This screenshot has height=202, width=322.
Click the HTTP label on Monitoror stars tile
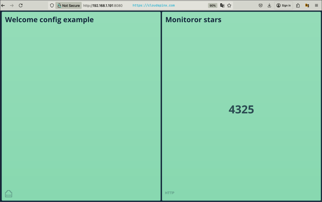[x=170, y=193]
